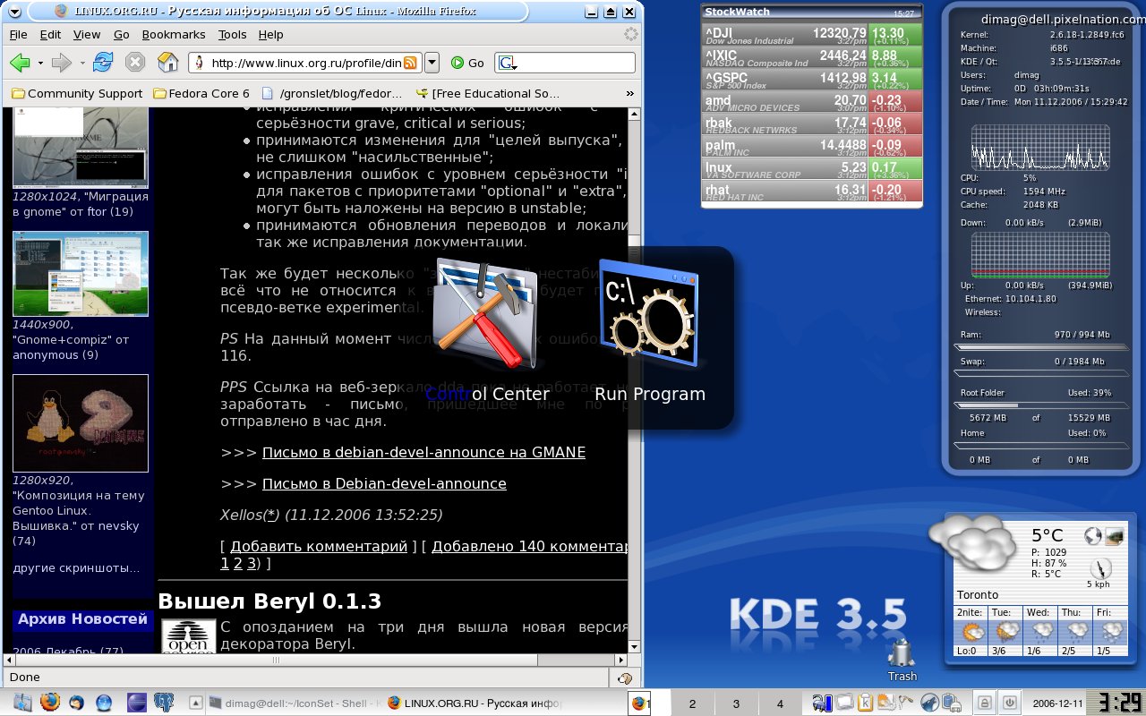
Task: Click the Control Center icon in switcher
Action: [x=488, y=315]
